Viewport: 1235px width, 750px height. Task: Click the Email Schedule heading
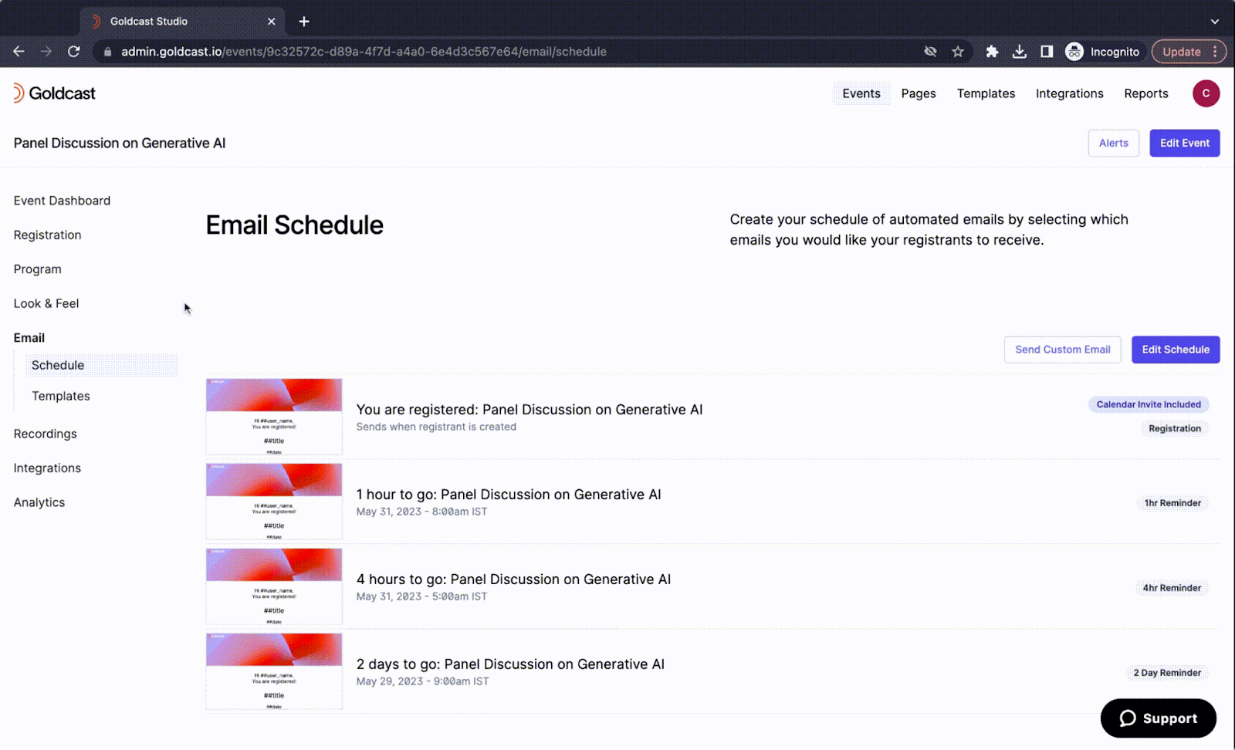point(294,225)
